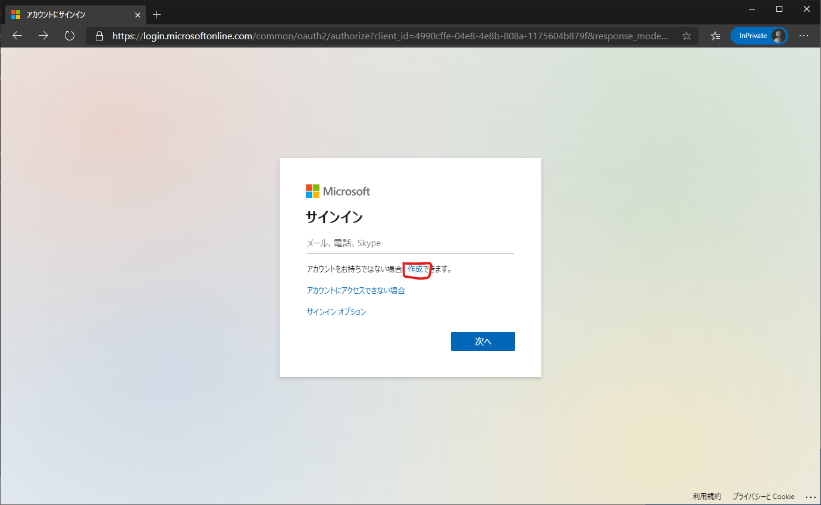Open the footer more options ellipsis
The height and width of the screenshot is (505, 821).
(x=810, y=496)
